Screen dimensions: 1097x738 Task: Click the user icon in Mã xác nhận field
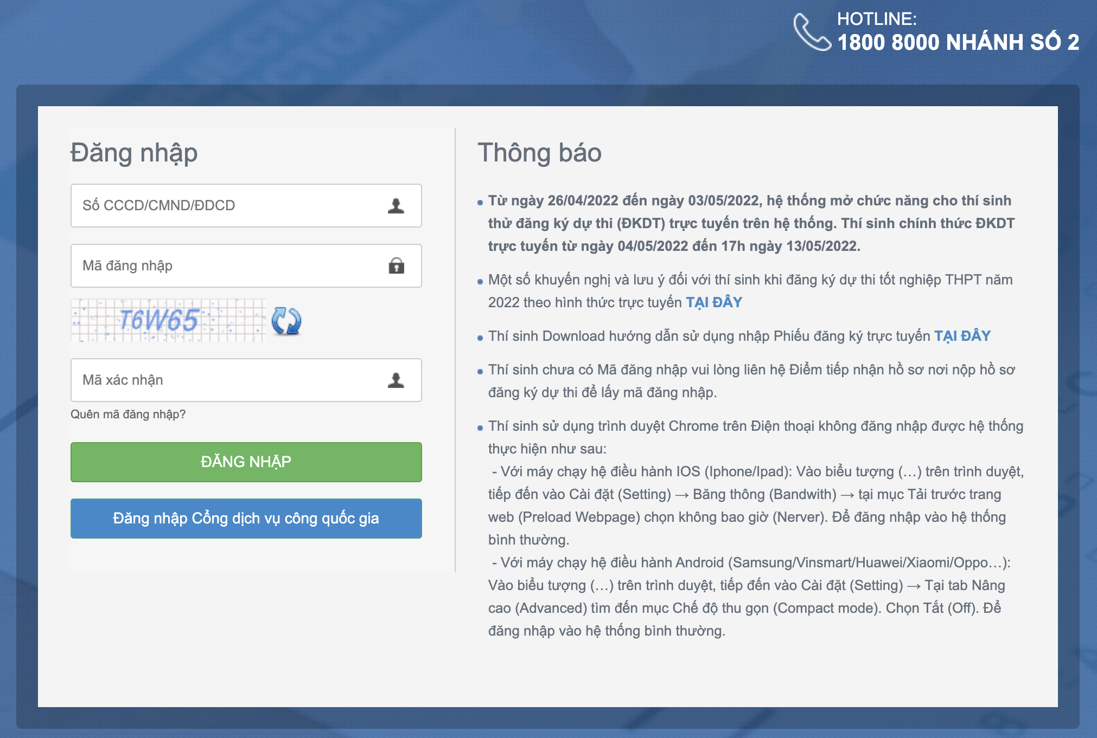pyautogui.click(x=396, y=380)
